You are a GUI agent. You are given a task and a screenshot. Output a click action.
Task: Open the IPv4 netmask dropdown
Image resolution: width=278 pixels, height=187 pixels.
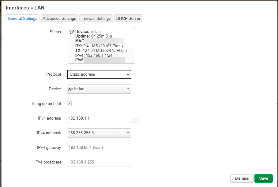(x=99, y=133)
